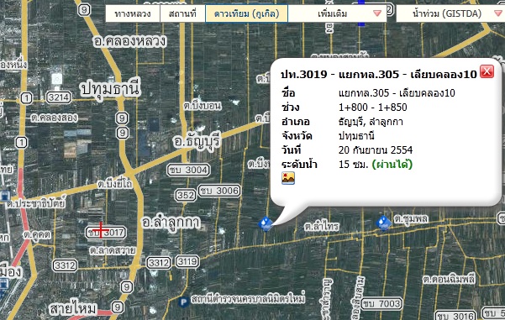
Task: Click the red arrow of เพิ่มเติม dropdown
Action: pos(377,13)
